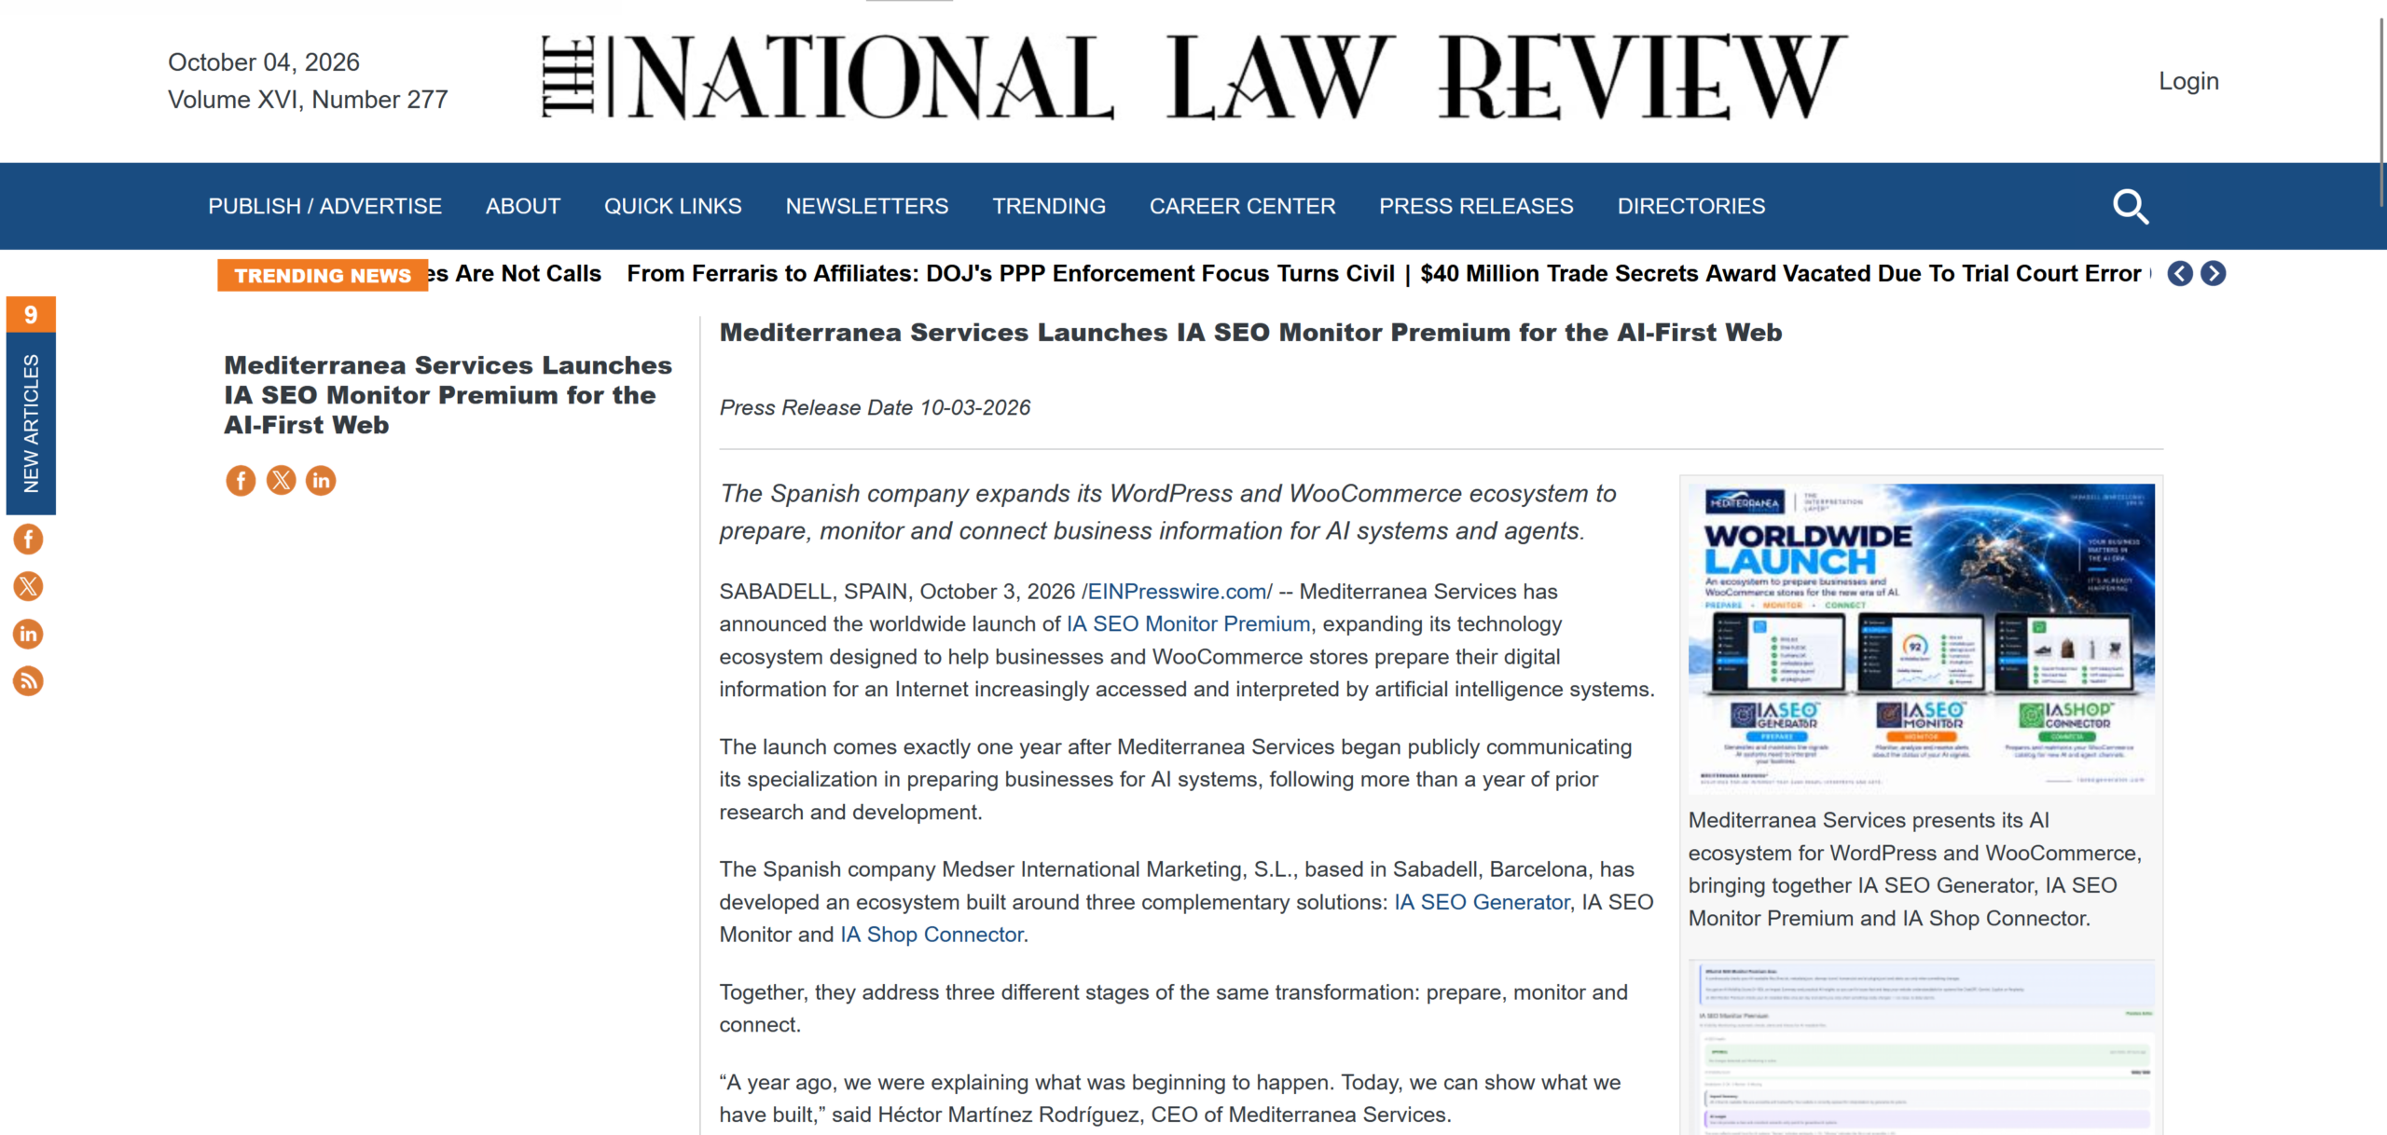Image resolution: width=2387 pixels, height=1135 pixels.
Task: Open Publish / Advertise menu
Action: [324, 206]
